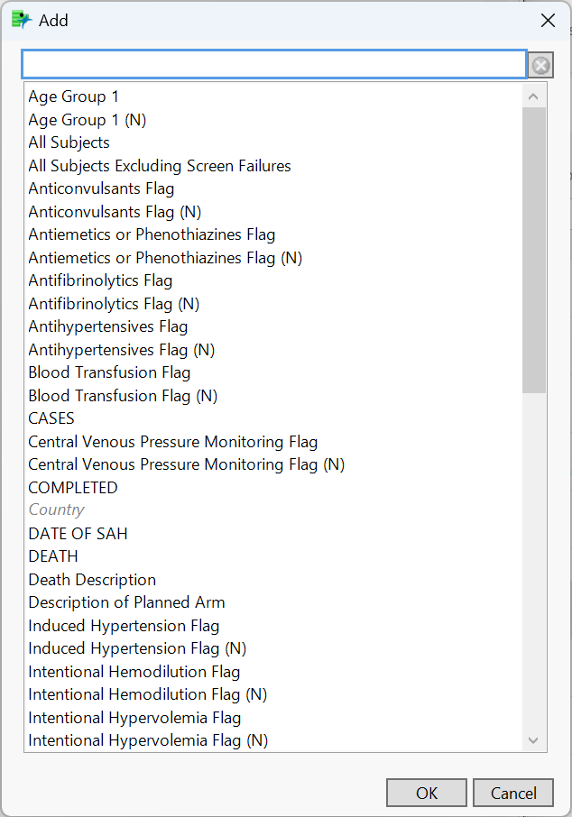Image resolution: width=572 pixels, height=817 pixels.
Task: Select Anticonvulsants Flag (N) entry
Action: coord(115,212)
